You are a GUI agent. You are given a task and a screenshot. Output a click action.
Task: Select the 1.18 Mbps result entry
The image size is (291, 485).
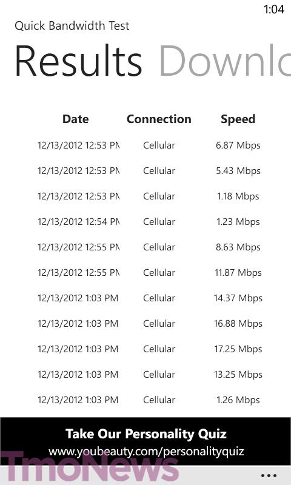click(x=150, y=196)
